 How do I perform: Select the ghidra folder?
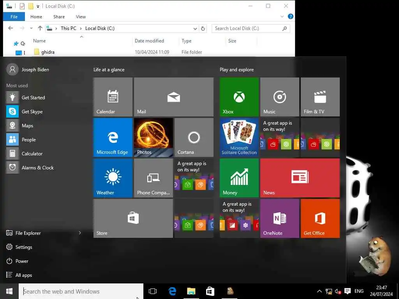[x=48, y=52]
